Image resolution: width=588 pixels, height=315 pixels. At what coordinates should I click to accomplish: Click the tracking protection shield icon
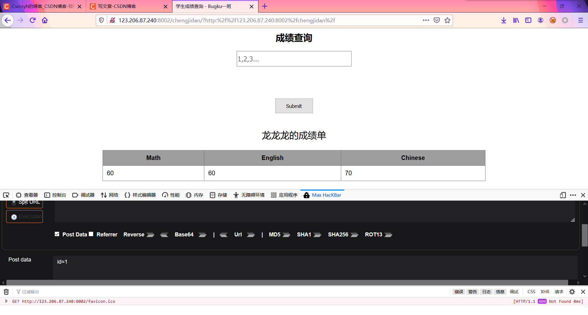101,20
